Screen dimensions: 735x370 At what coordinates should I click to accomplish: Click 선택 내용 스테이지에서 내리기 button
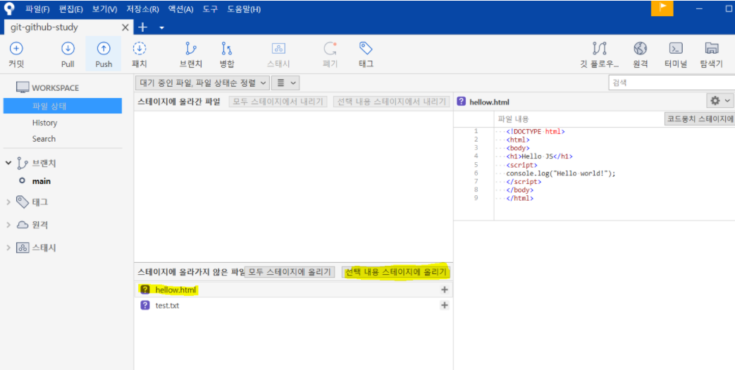point(392,101)
